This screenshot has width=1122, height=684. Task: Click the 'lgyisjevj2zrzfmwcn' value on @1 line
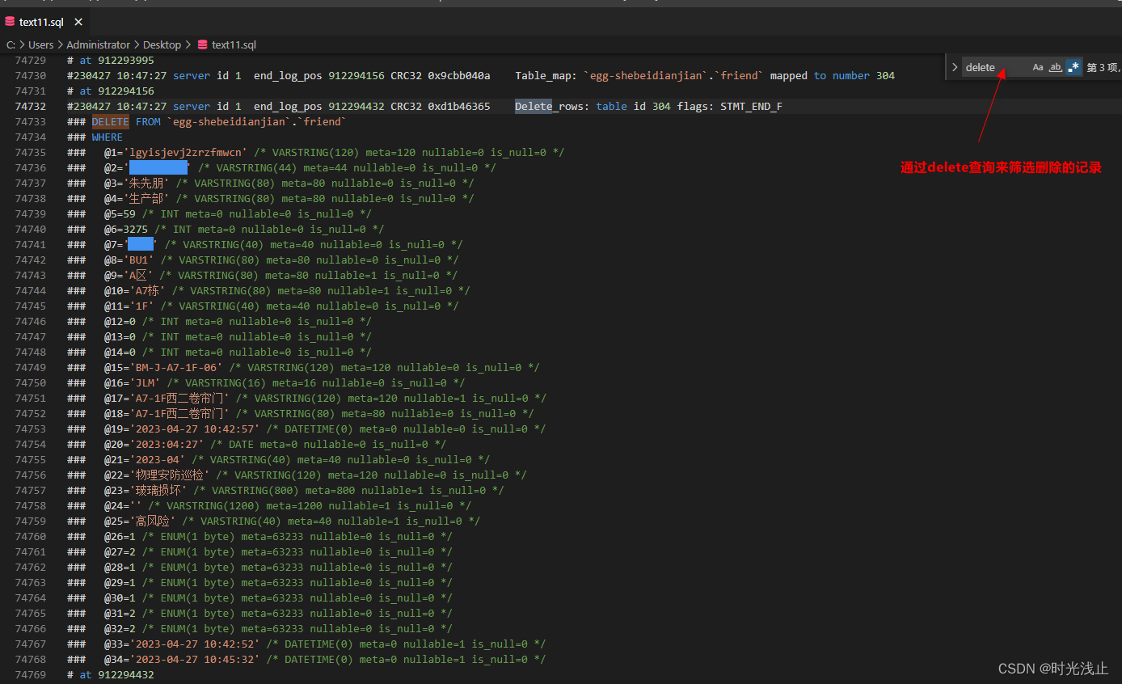pos(184,153)
